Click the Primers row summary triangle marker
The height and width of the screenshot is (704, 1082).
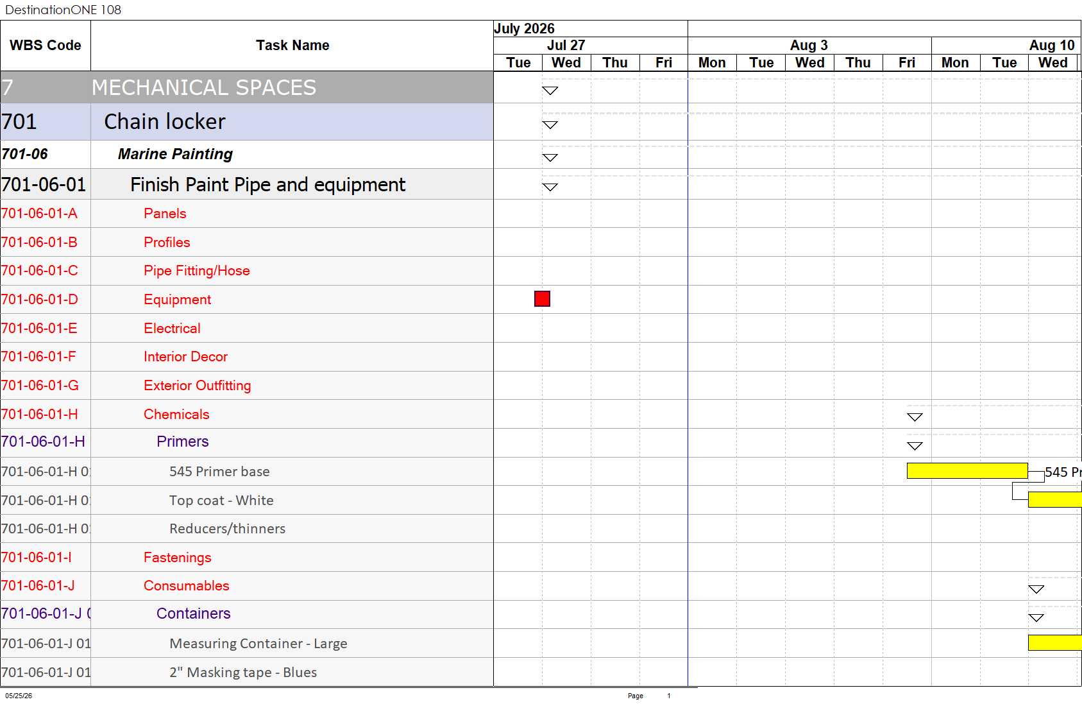pos(915,446)
